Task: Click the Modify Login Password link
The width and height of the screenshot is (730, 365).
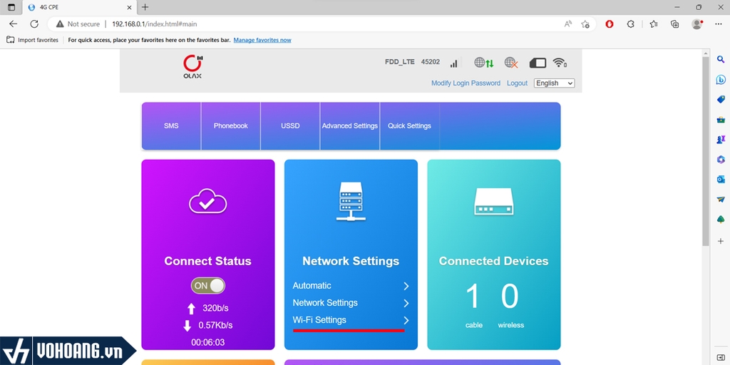Action: coord(466,83)
